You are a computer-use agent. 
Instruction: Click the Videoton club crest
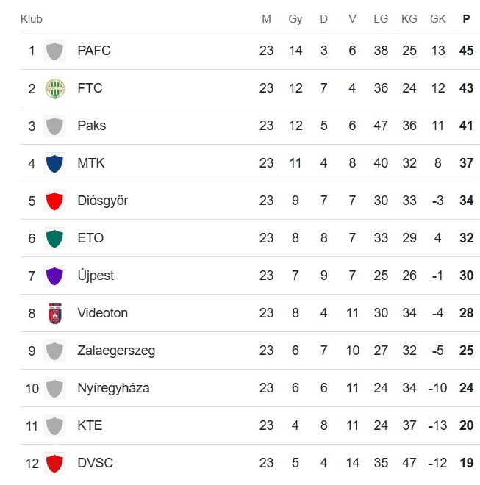[54, 313]
